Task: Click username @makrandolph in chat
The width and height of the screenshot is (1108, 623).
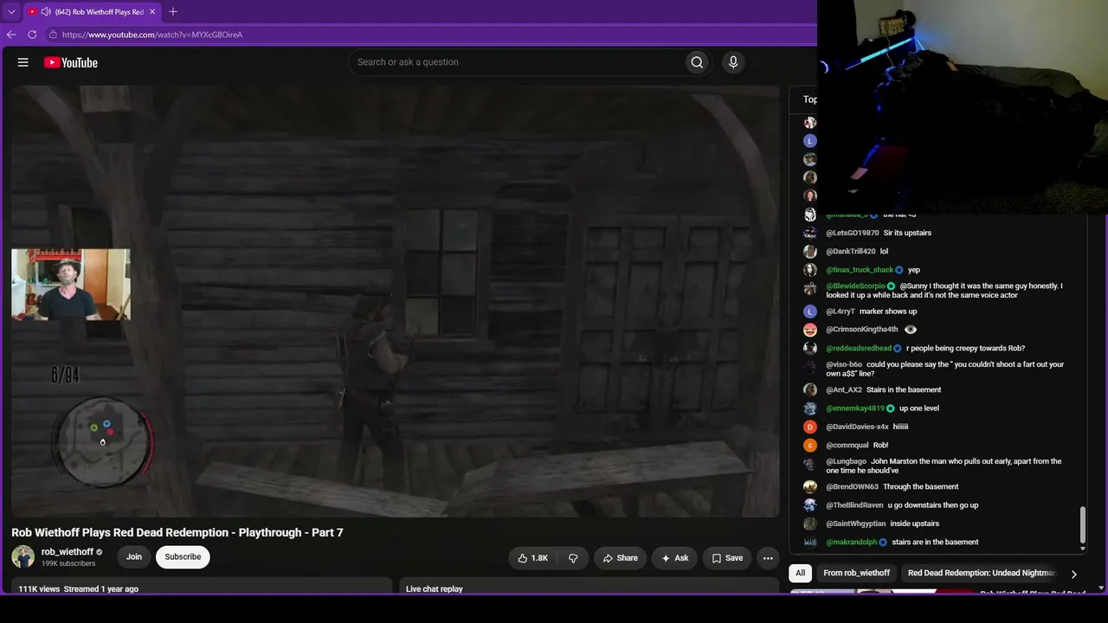Action: pos(852,543)
